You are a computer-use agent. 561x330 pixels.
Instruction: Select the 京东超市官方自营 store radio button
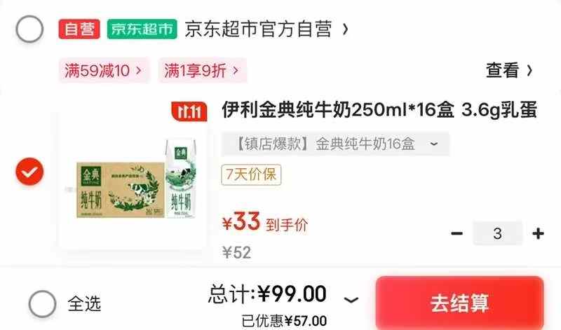(x=29, y=29)
